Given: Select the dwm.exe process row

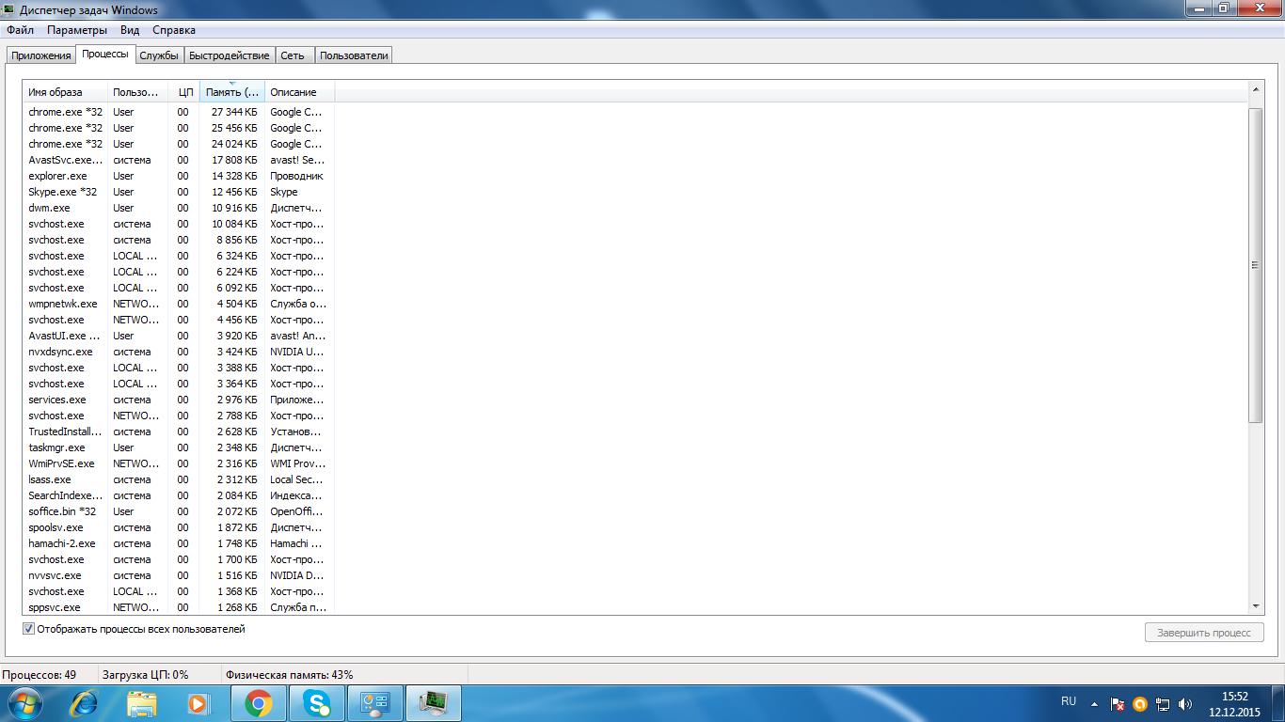Looking at the screenshot, I should coord(179,208).
